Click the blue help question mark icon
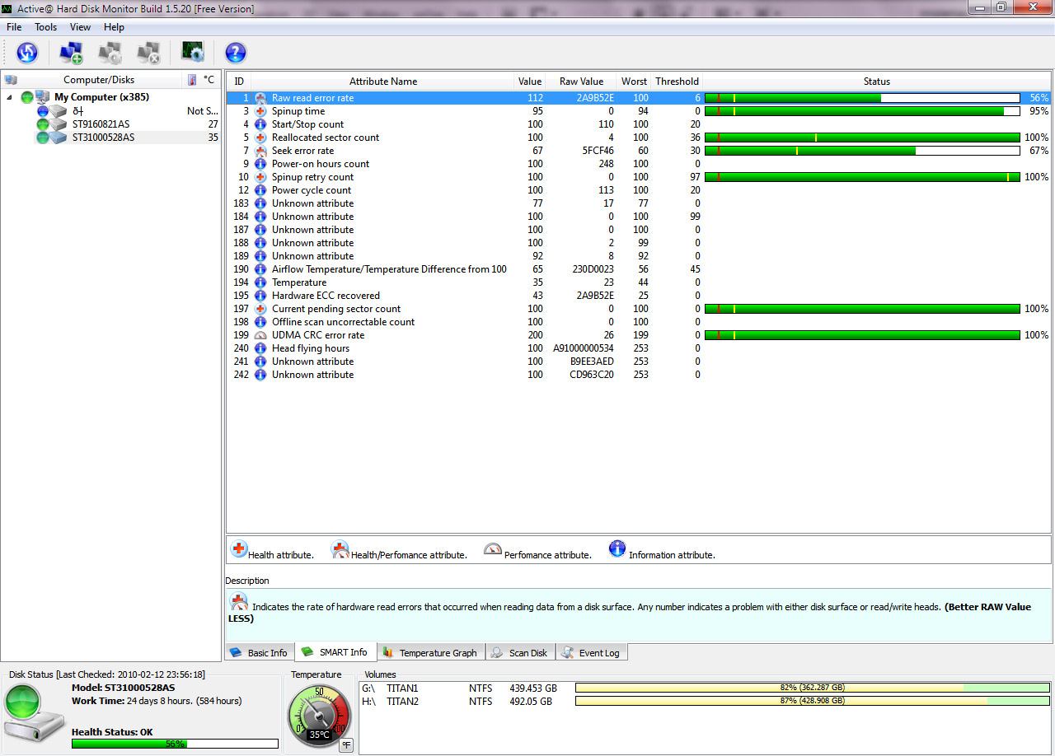 [x=236, y=53]
